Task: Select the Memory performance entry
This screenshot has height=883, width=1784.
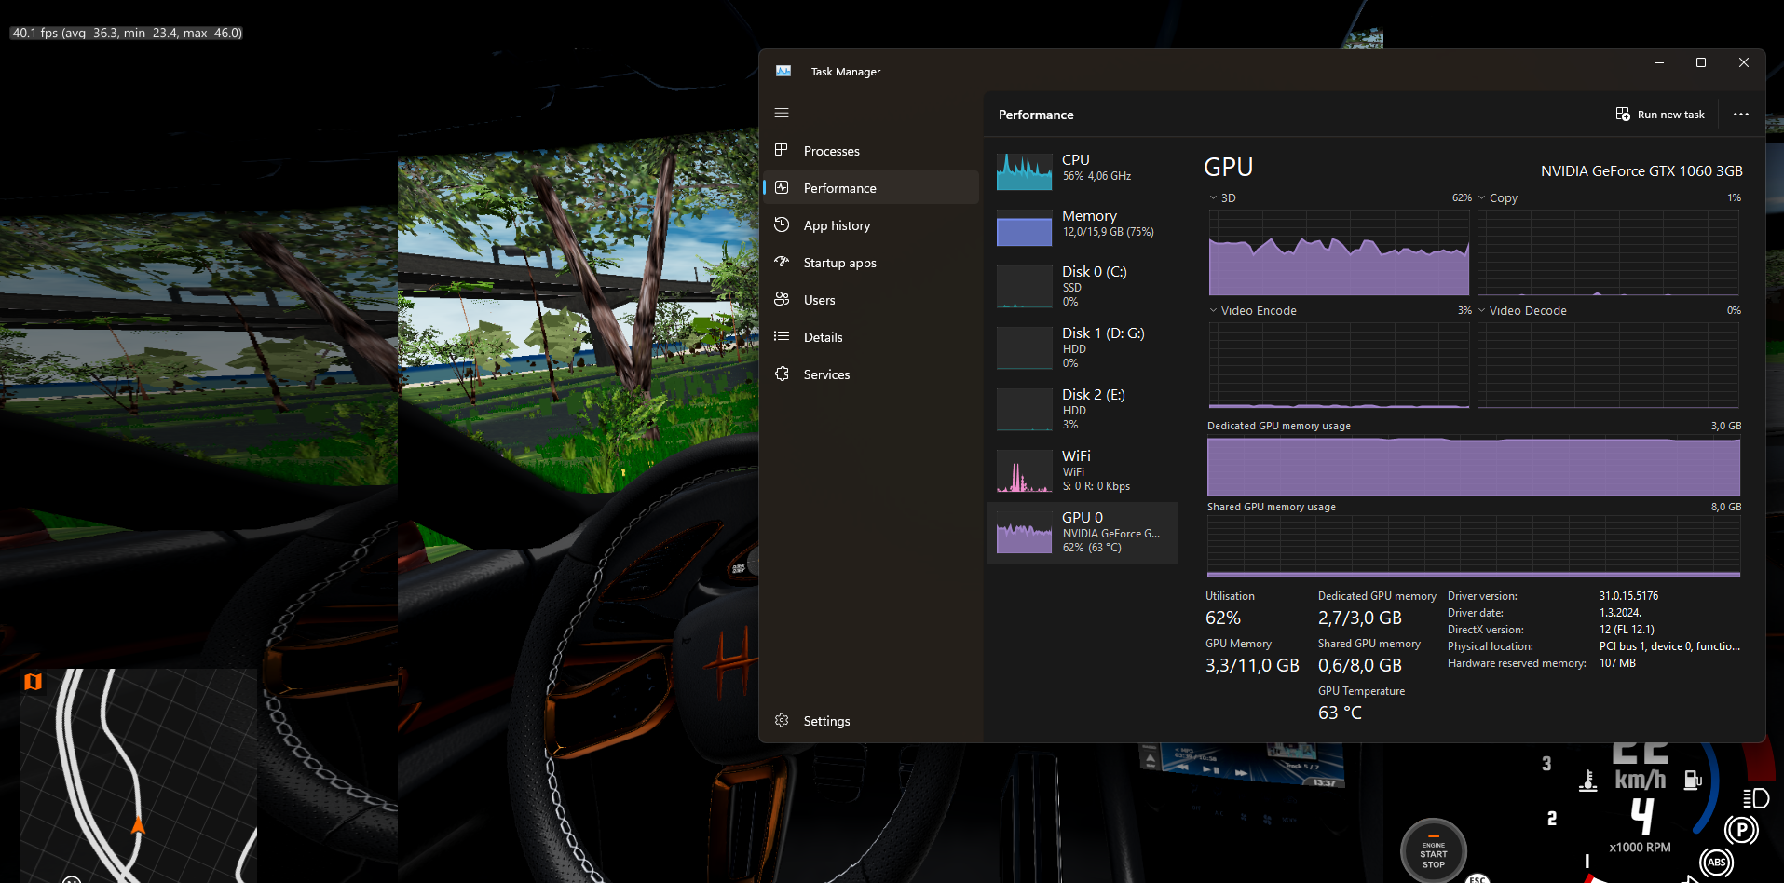Action: tap(1083, 226)
